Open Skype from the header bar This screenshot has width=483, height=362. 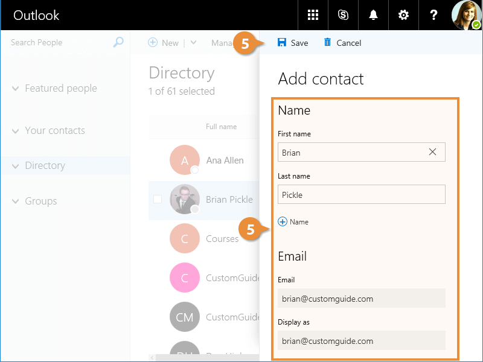343,15
